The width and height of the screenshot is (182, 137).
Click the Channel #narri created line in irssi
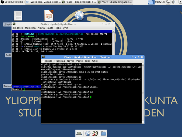(x=47, y=46)
